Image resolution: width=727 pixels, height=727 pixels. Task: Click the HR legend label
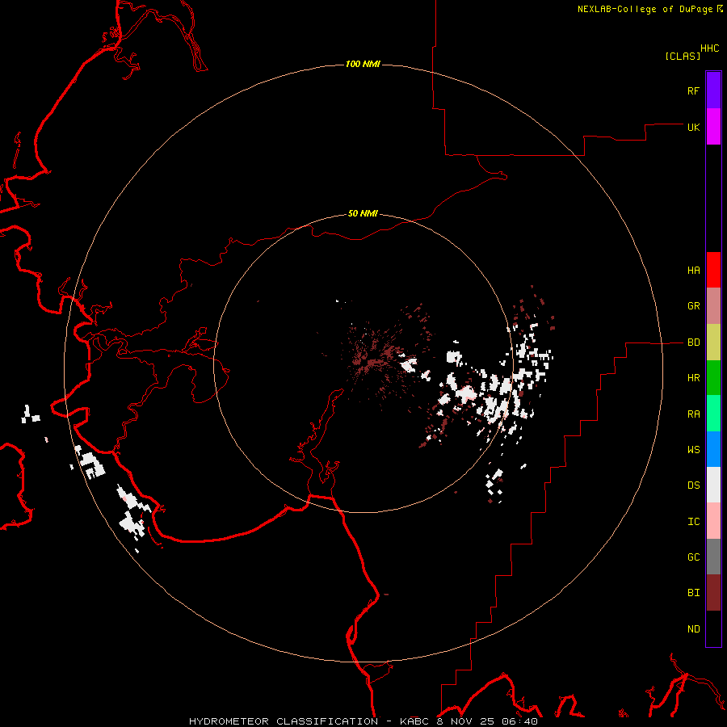[x=693, y=378]
